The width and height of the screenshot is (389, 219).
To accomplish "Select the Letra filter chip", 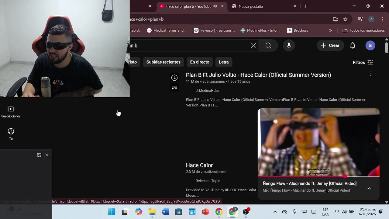I will point(224,62).
